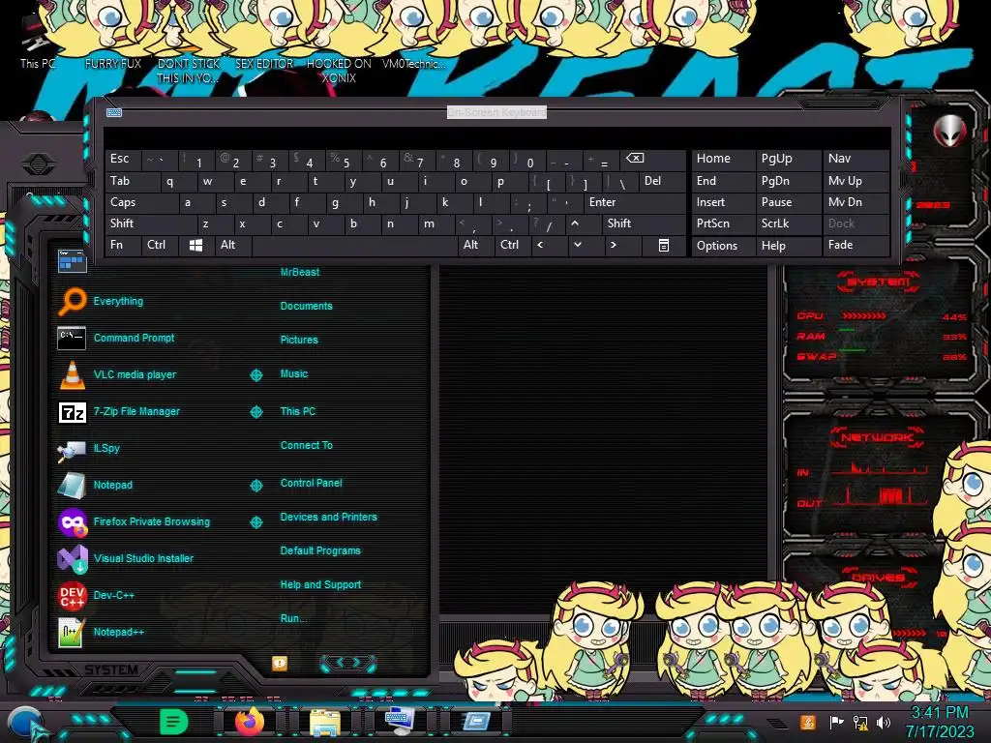
Task: Open Default Programs in start menu
Action: tap(320, 550)
